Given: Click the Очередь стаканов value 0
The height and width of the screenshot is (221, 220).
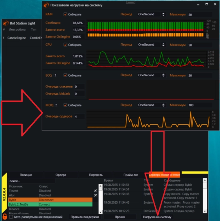Looking at the screenshot, I should click(79, 86).
